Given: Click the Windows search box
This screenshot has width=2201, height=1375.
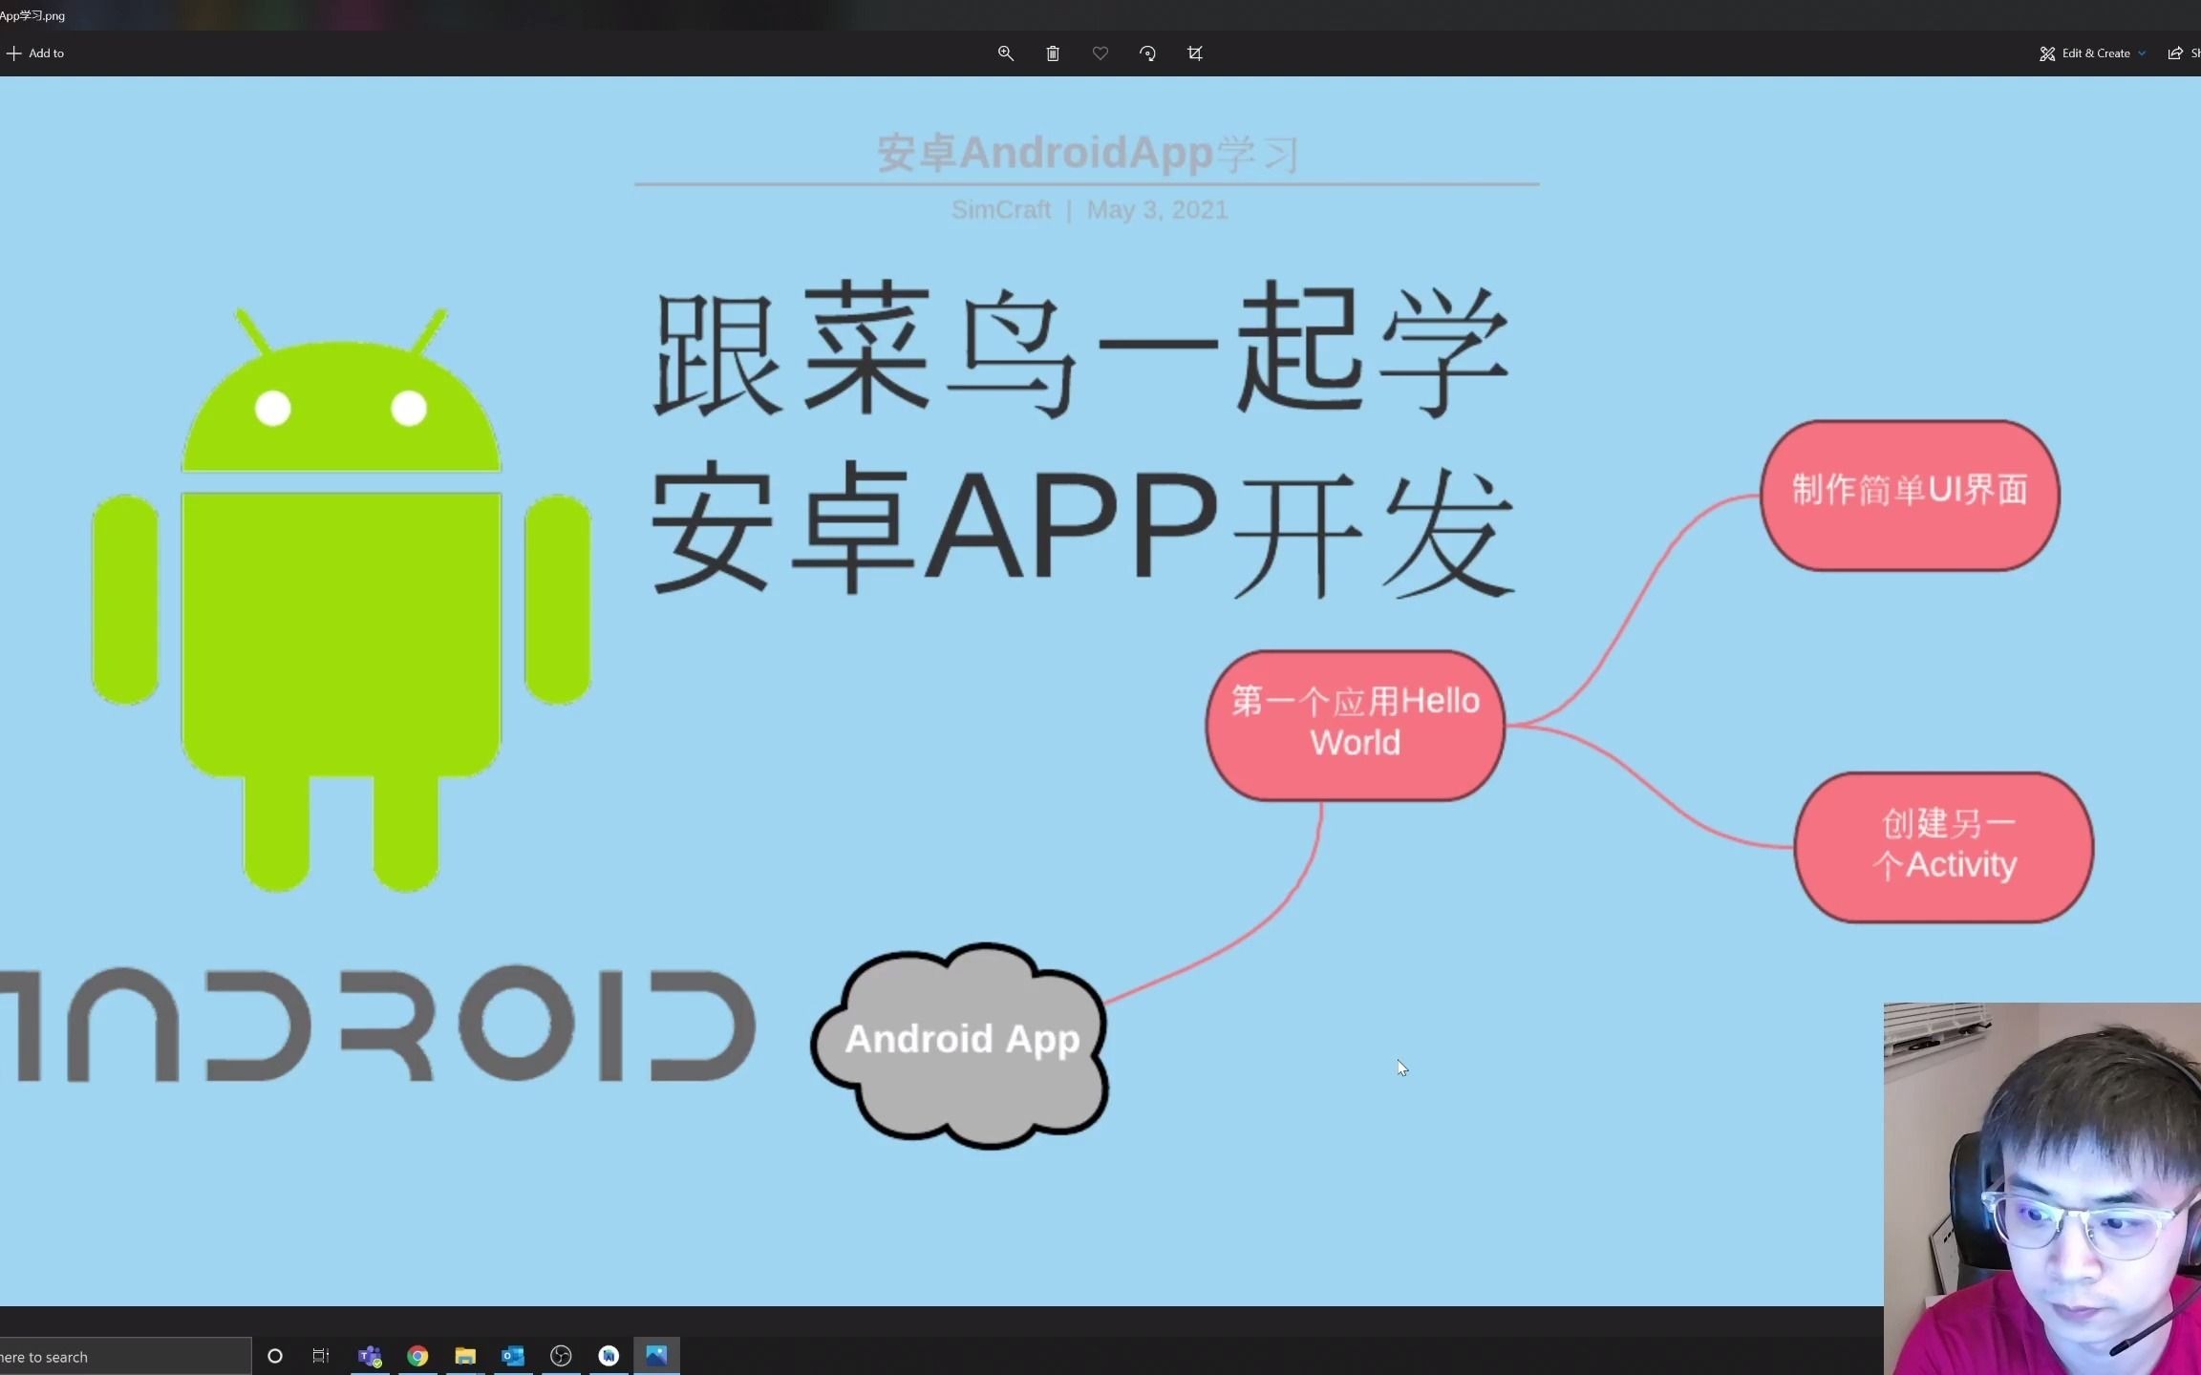Looking at the screenshot, I should [125, 1356].
